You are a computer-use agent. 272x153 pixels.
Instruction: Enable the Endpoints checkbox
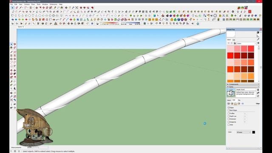pyautogui.click(x=229, y=122)
